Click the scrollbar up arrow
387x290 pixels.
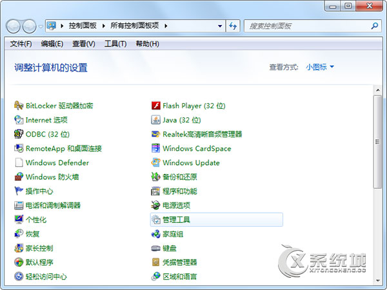(x=377, y=90)
